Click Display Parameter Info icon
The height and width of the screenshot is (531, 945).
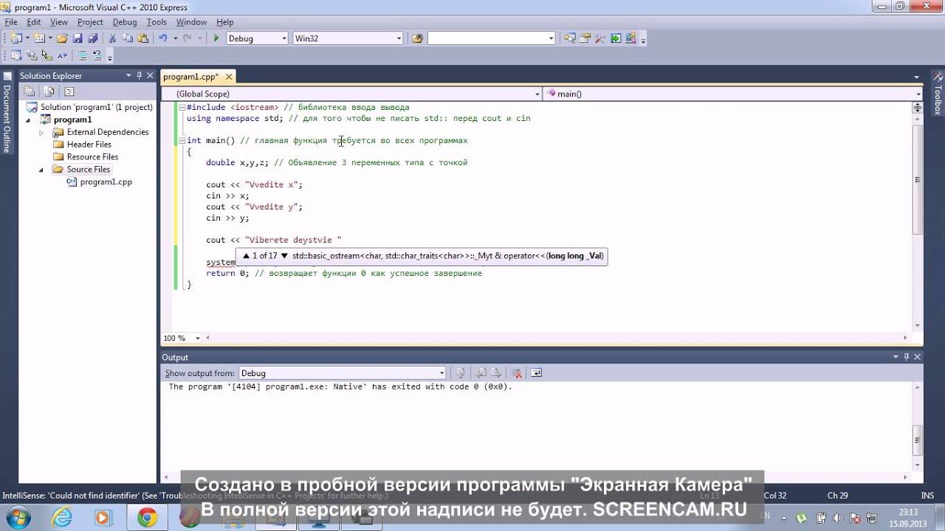tap(32, 55)
